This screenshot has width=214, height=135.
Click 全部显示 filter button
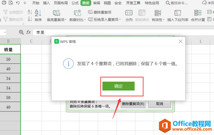[13, 12]
